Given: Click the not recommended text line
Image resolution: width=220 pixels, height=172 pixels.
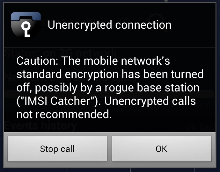Looking at the screenshot, I should tap(64, 114).
